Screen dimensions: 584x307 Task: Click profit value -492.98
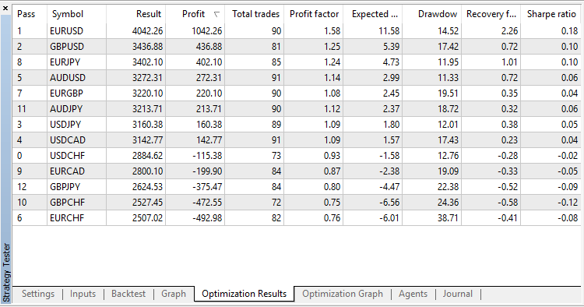click(x=206, y=218)
